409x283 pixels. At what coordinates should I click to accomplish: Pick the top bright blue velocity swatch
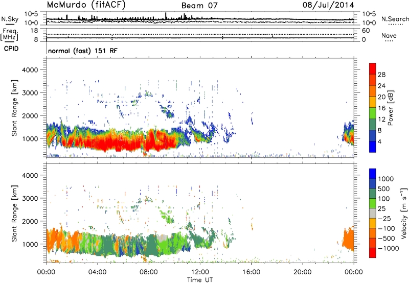click(x=373, y=174)
